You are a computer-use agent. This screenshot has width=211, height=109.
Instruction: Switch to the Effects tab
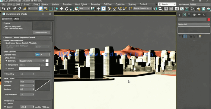click(16, 19)
